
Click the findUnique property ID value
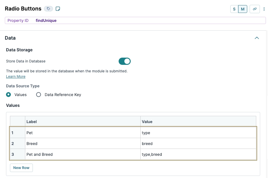coord(46,20)
